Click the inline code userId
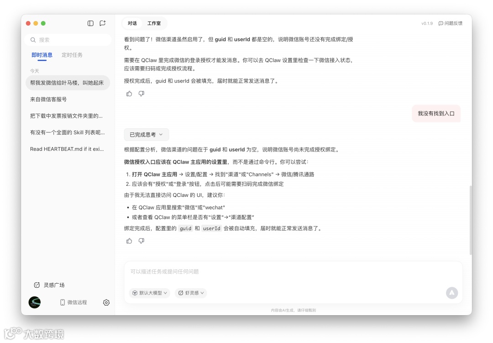 coord(212,228)
